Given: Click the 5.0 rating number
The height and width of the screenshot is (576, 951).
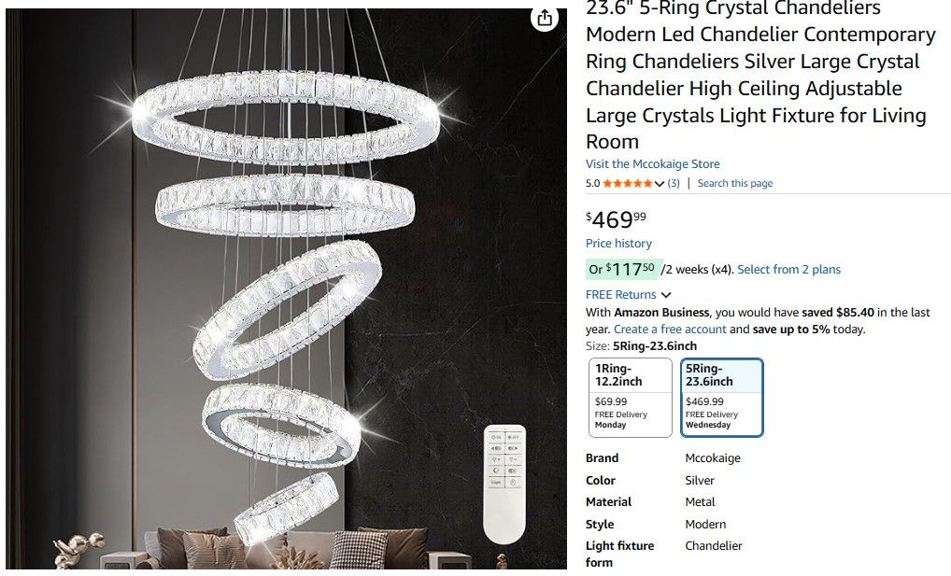Looking at the screenshot, I should pyautogui.click(x=592, y=184).
